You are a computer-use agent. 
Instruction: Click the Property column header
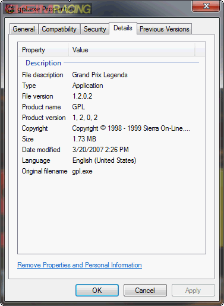point(43,50)
